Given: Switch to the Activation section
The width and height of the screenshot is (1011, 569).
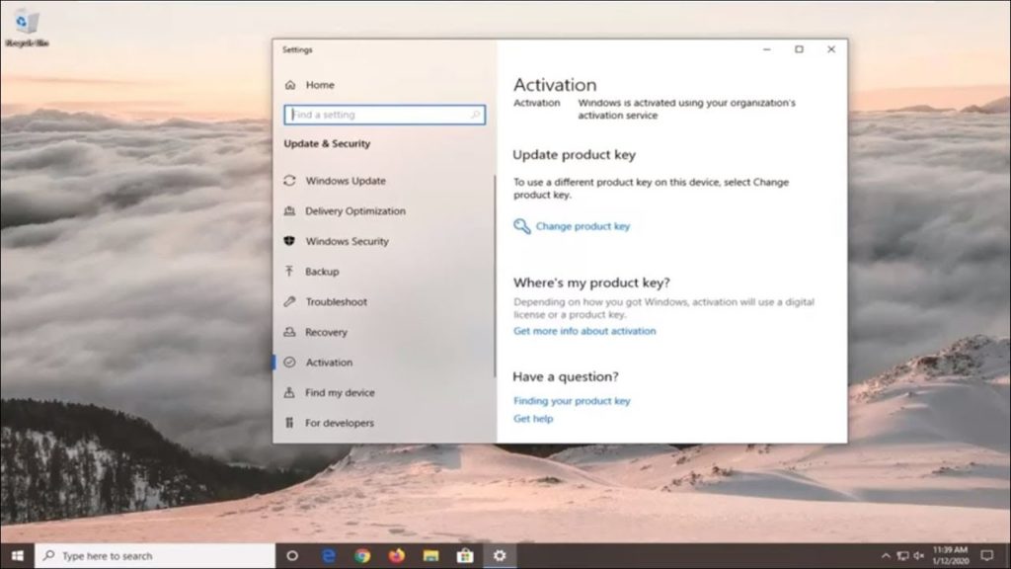Looking at the screenshot, I should 329,363.
